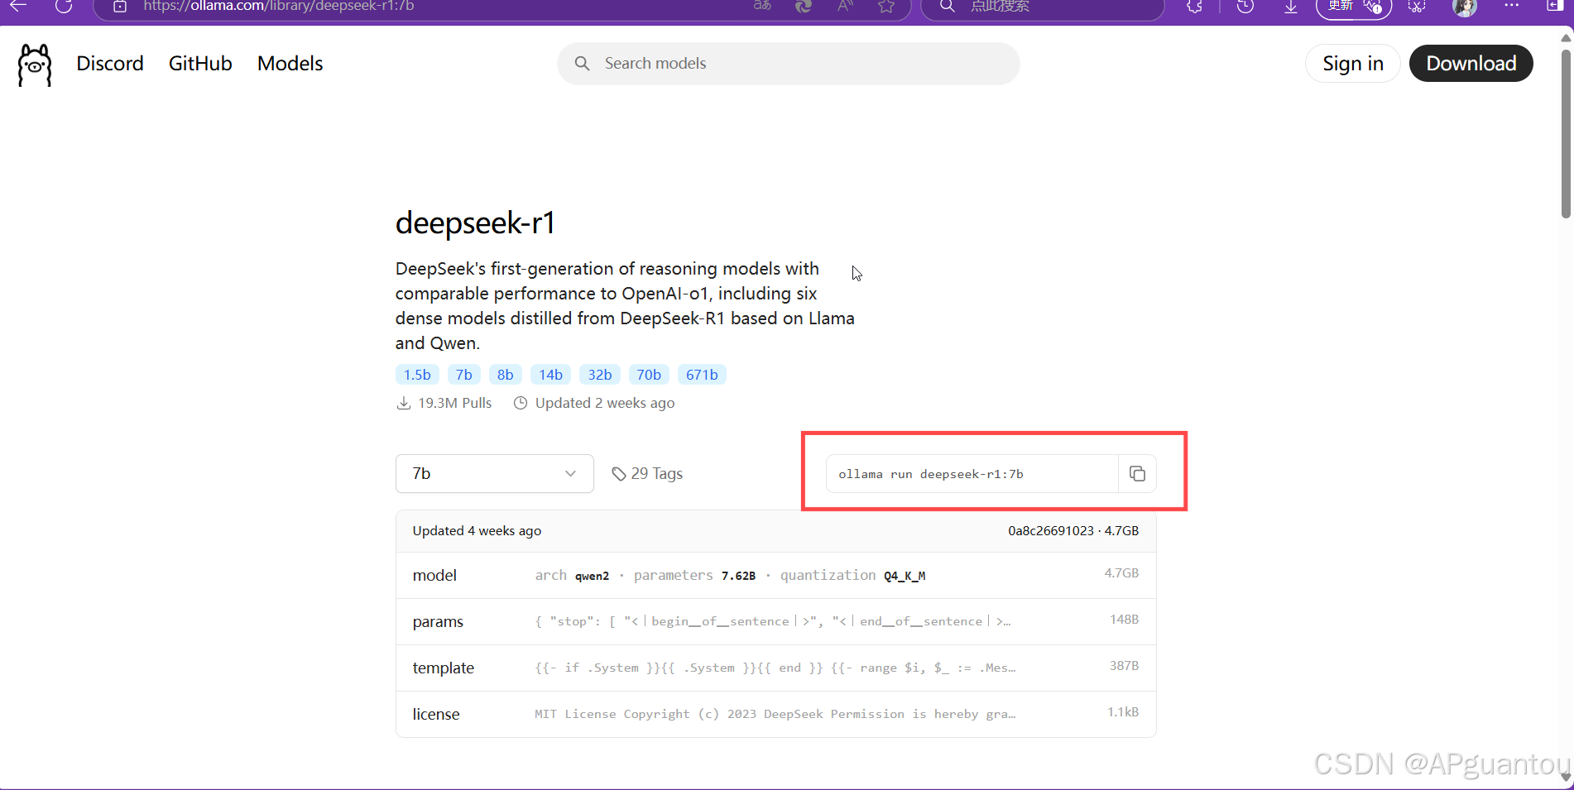Click the Search models input field

789,64
